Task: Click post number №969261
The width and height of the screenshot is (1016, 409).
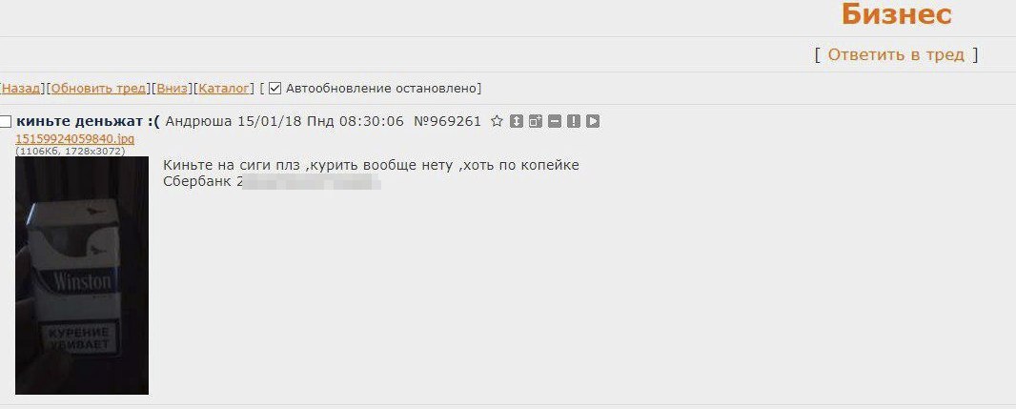Action: point(447,121)
